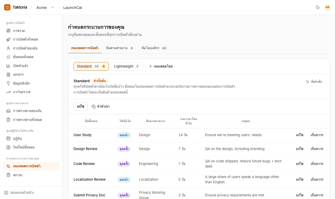335x199 pixels.
Task: Edit the Code Review step
Action: coord(300,164)
